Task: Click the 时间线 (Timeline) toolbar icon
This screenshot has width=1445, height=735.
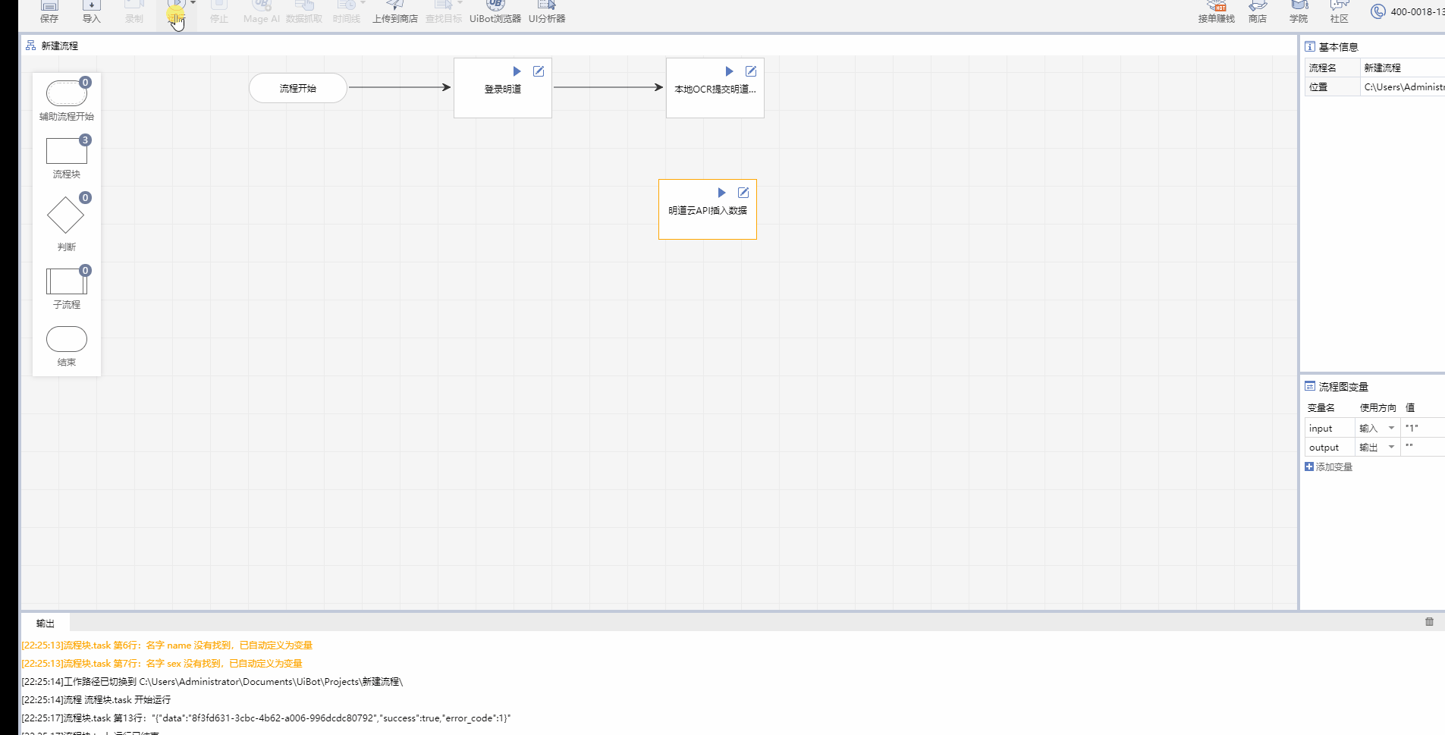Action: point(347,11)
